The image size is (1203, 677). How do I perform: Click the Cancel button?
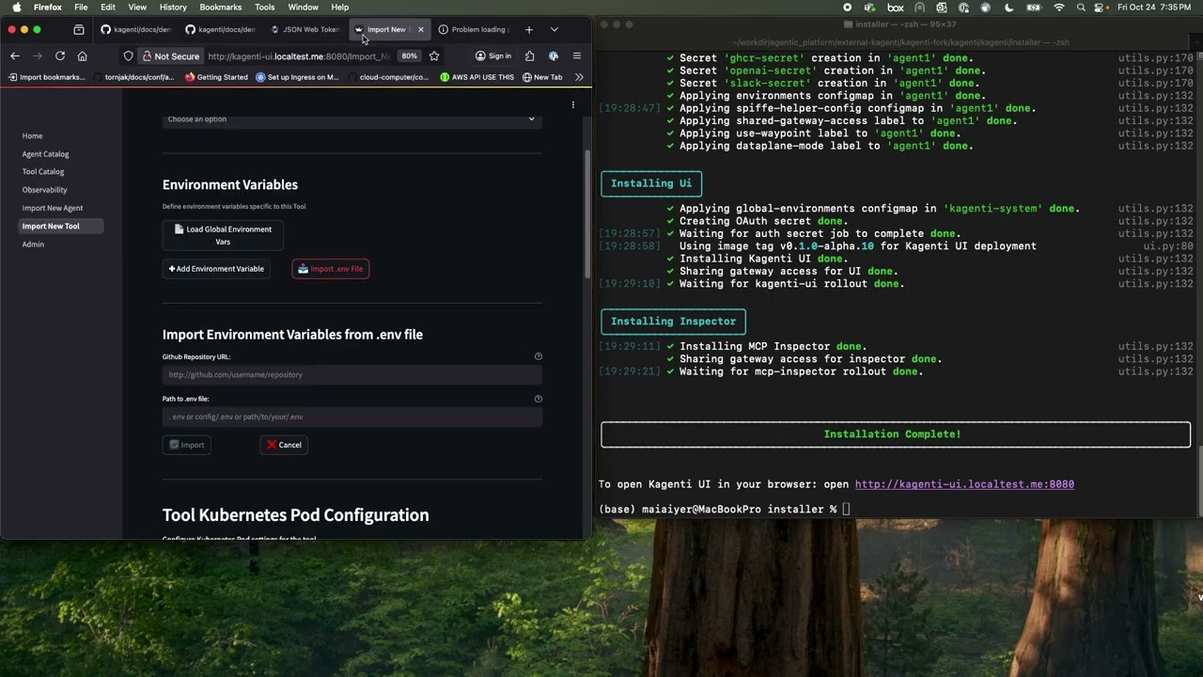pyautogui.click(x=284, y=445)
